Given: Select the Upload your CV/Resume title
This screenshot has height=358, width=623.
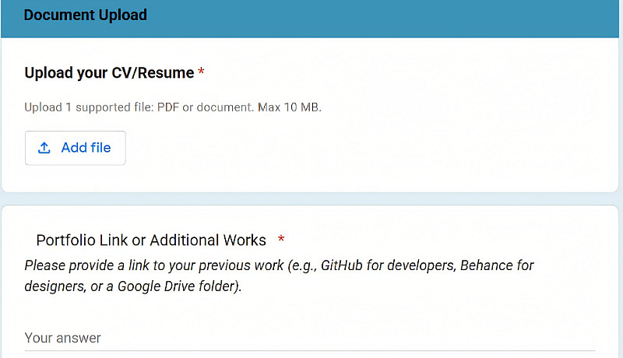Looking at the screenshot, I should click(x=109, y=73).
